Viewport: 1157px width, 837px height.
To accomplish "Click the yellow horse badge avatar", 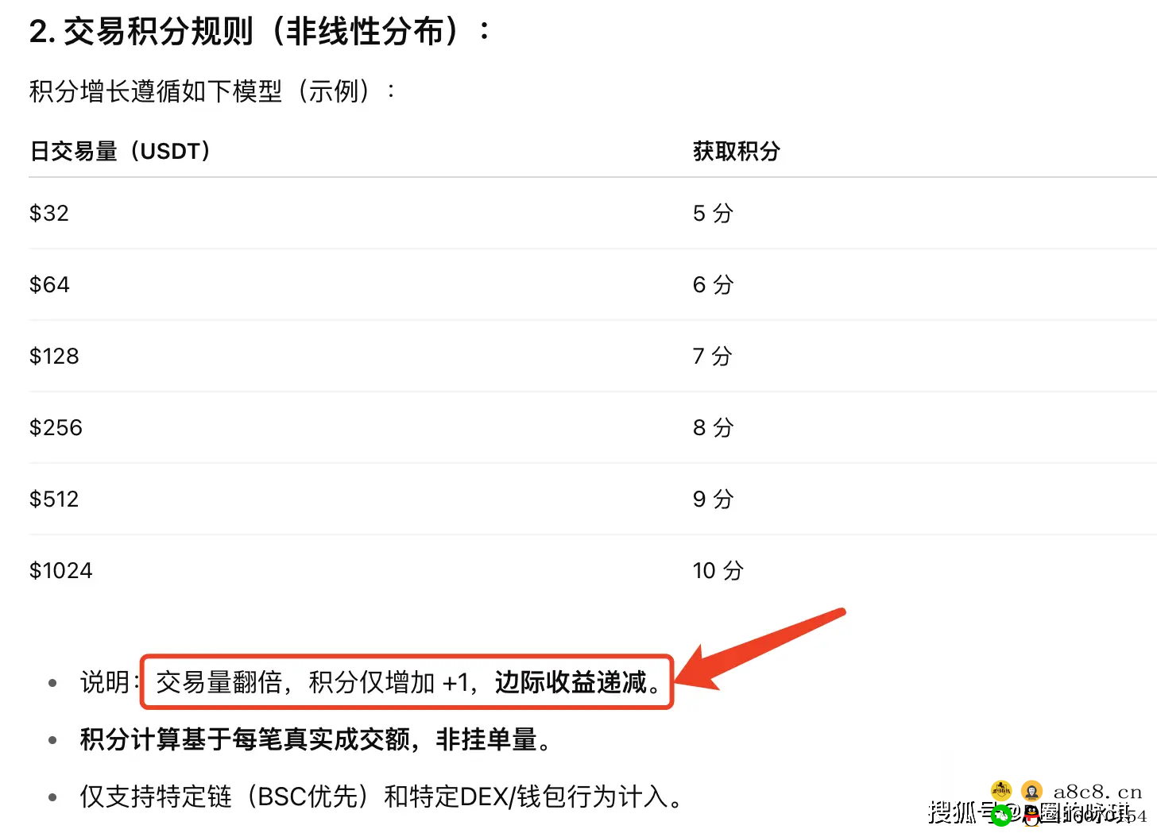I will click(x=1001, y=790).
